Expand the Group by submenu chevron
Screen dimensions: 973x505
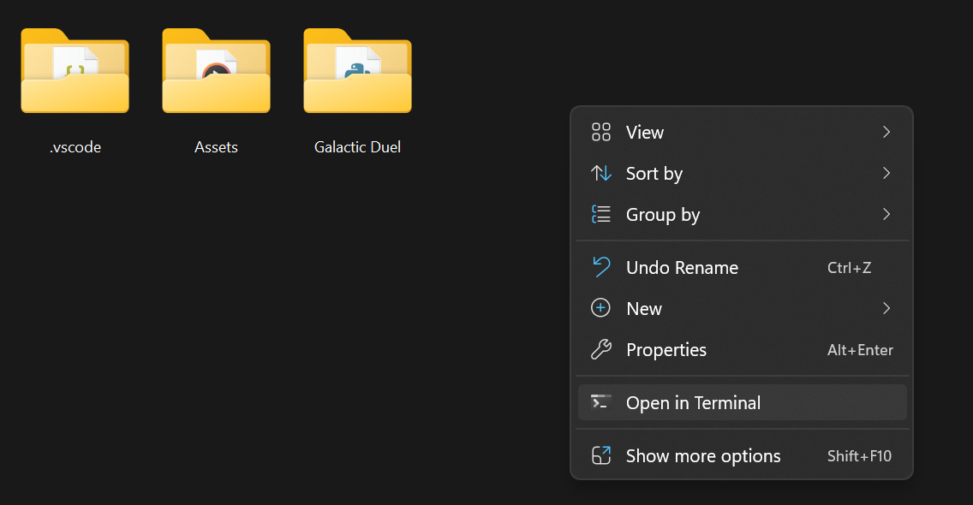886,214
